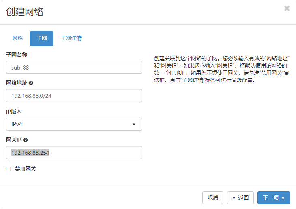Edit the 网关IP field showing 192.168.88.254
The image size is (296, 209).
(x=74, y=152)
